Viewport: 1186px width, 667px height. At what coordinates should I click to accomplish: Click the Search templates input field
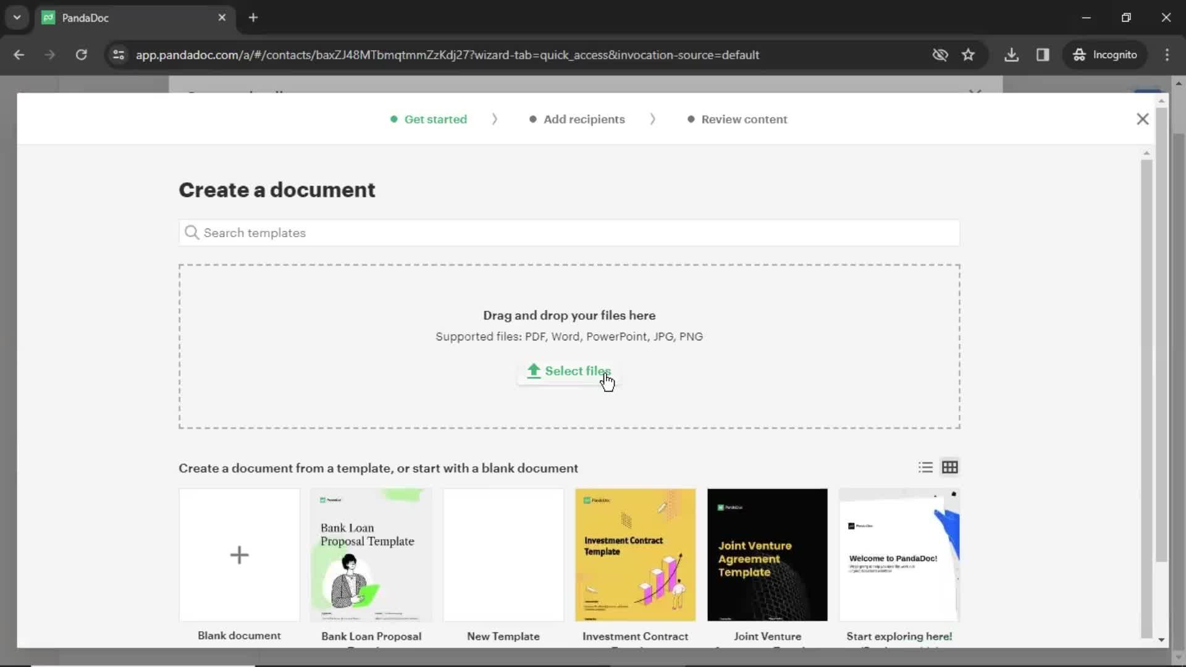[x=568, y=233]
